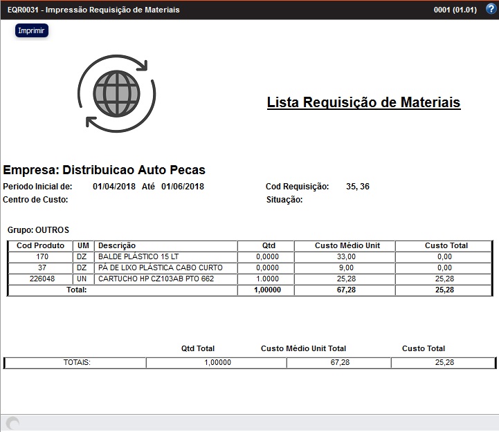Open the help question mark icon
499x432 pixels.
pyautogui.click(x=491, y=9)
